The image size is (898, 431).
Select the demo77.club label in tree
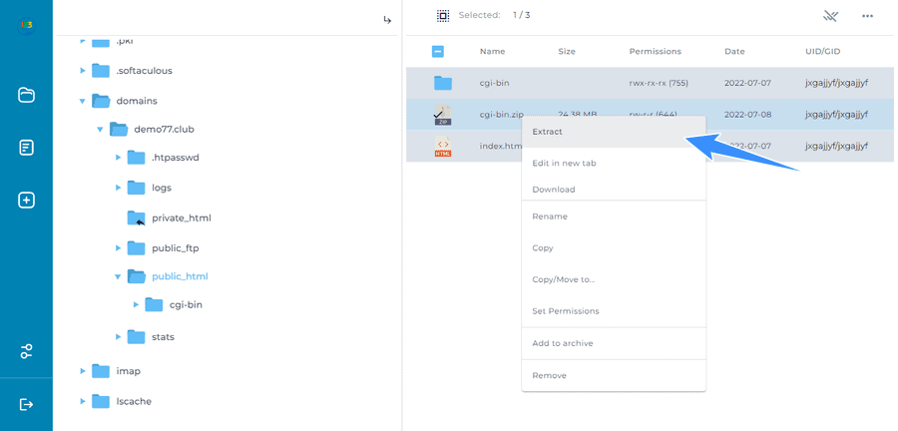tap(164, 130)
